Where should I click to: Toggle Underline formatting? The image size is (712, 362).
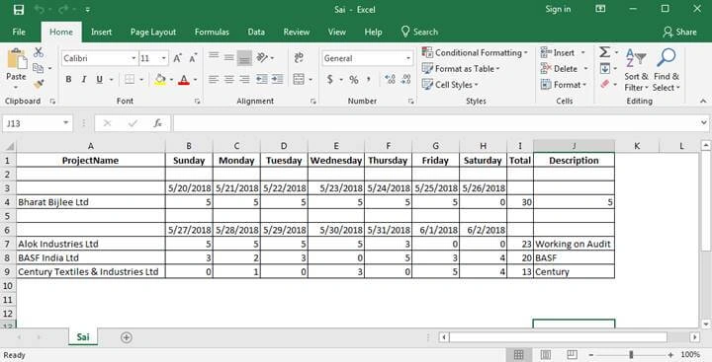tap(99, 80)
